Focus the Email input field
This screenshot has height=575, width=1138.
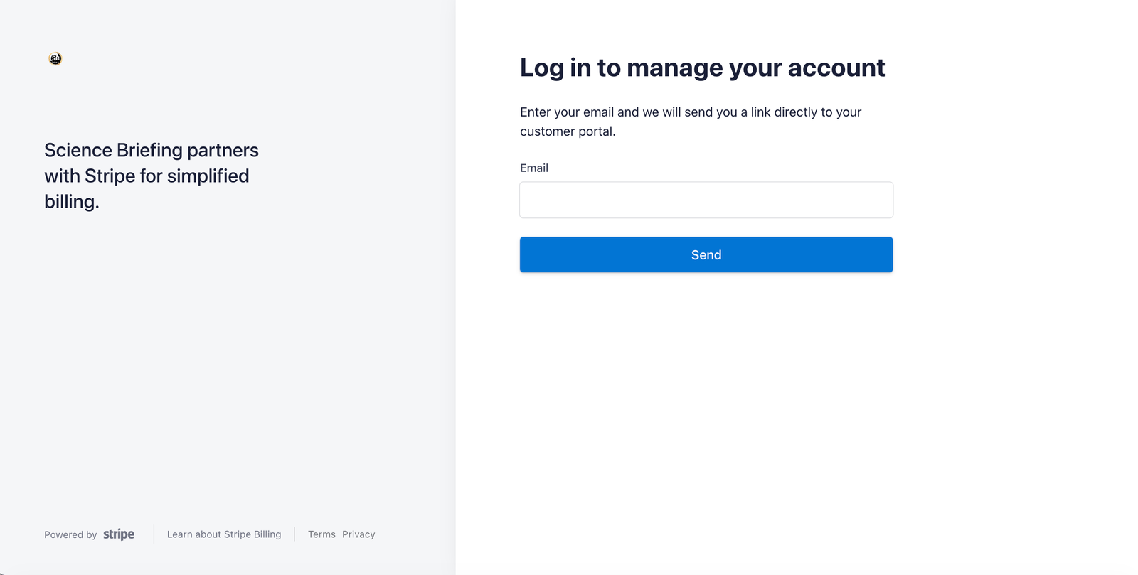706,200
